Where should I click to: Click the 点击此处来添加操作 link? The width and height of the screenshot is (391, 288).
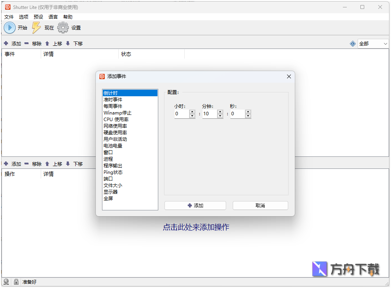tap(195, 227)
